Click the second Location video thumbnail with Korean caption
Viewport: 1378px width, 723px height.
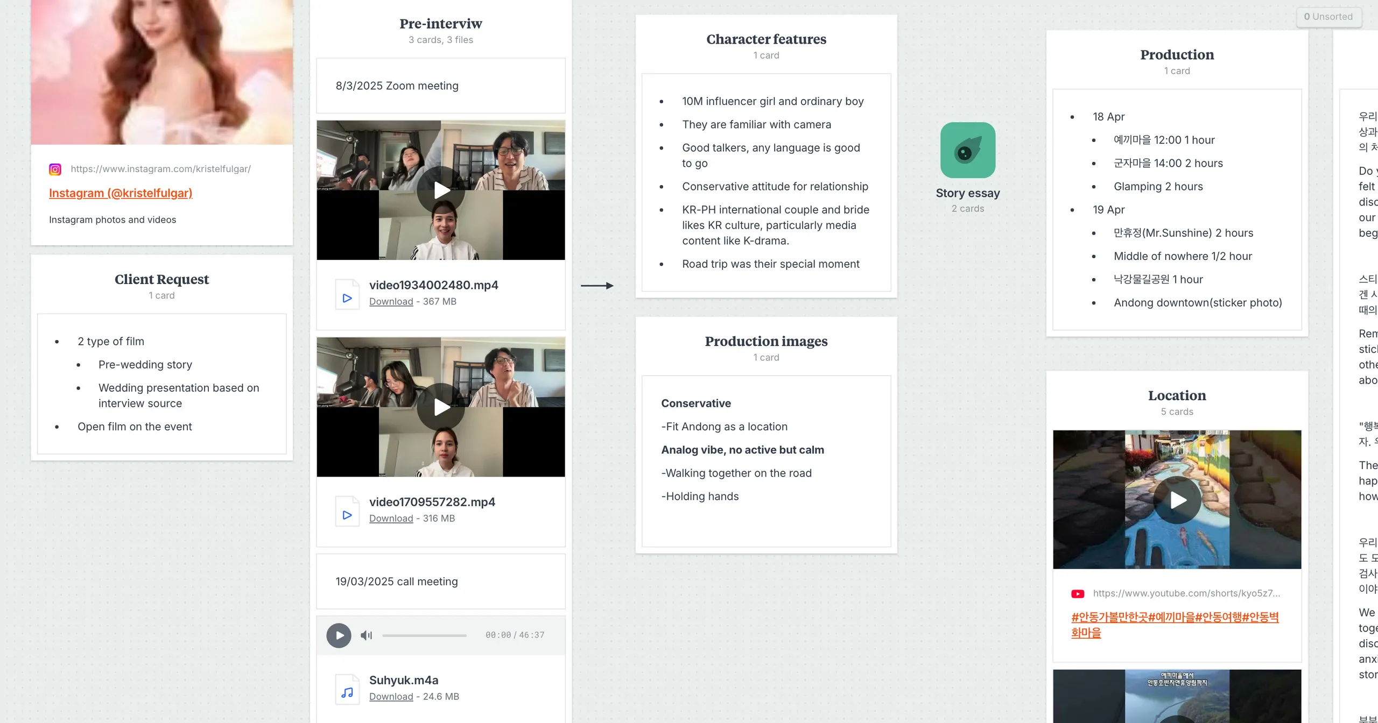click(x=1177, y=696)
